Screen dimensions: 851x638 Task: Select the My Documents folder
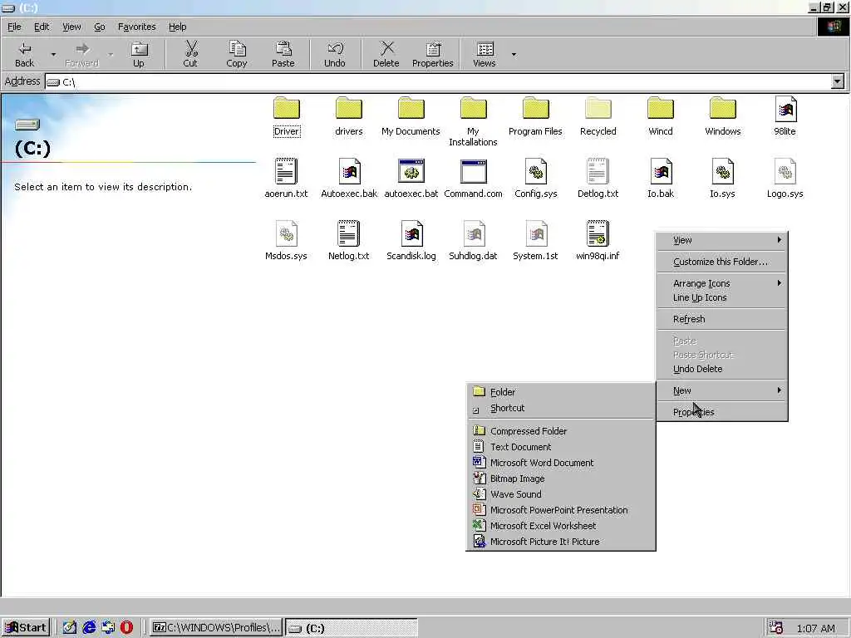pyautogui.click(x=411, y=116)
